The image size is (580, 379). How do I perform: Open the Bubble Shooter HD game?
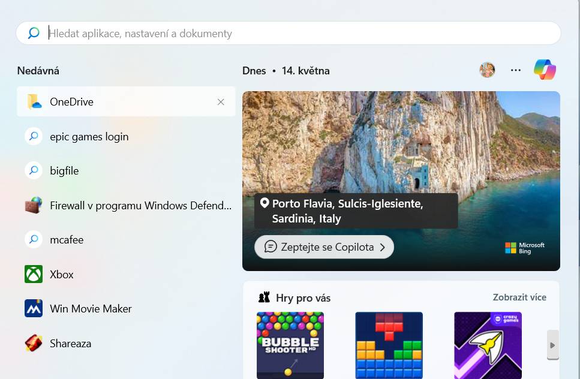click(x=290, y=345)
